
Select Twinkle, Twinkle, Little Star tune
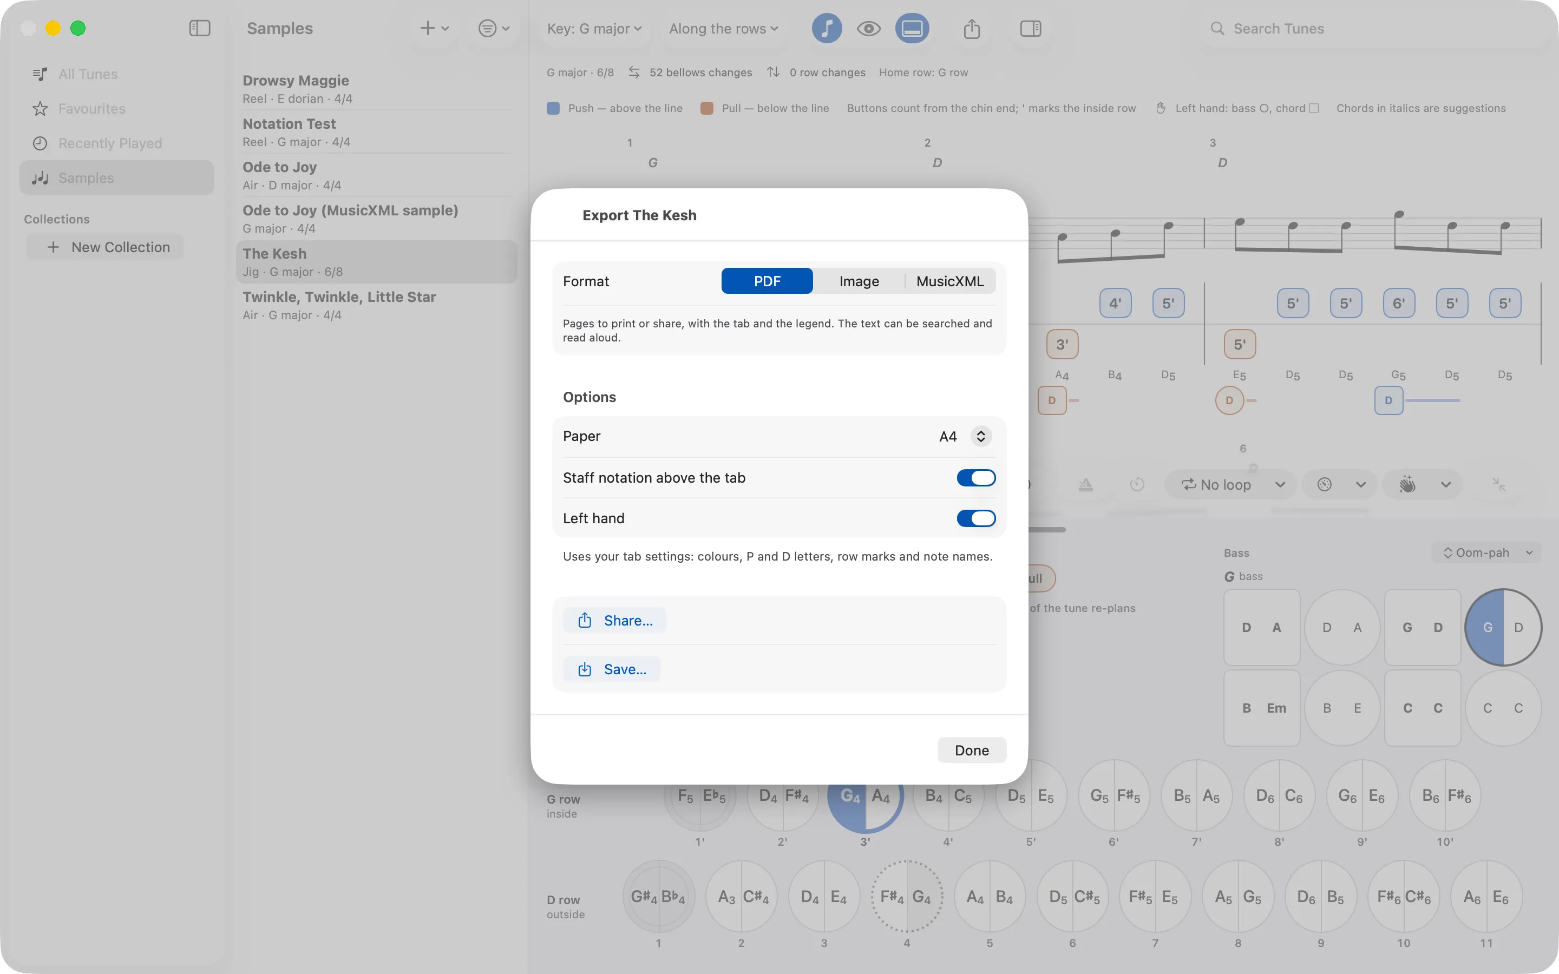pyautogui.click(x=376, y=305)
